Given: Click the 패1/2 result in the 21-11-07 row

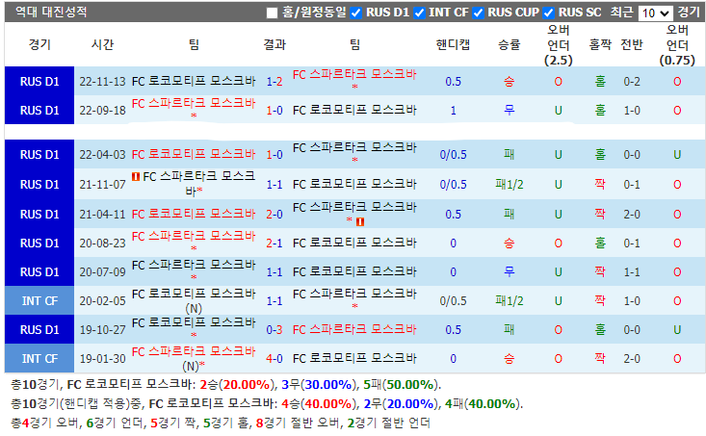Looking at the screenshot, I should [510, 185].
